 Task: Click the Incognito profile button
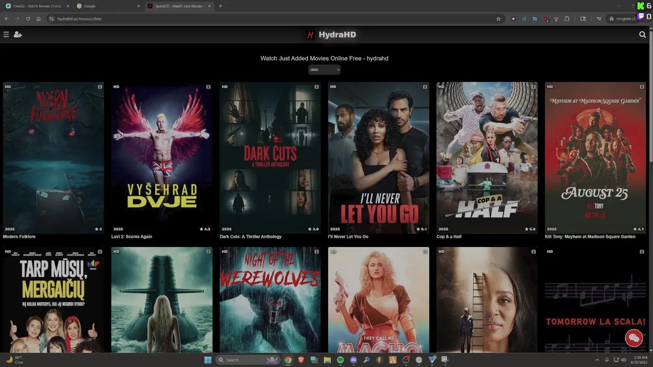(623, 19)
